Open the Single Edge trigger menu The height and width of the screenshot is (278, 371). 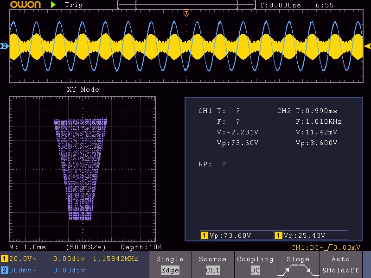(170, 265)
